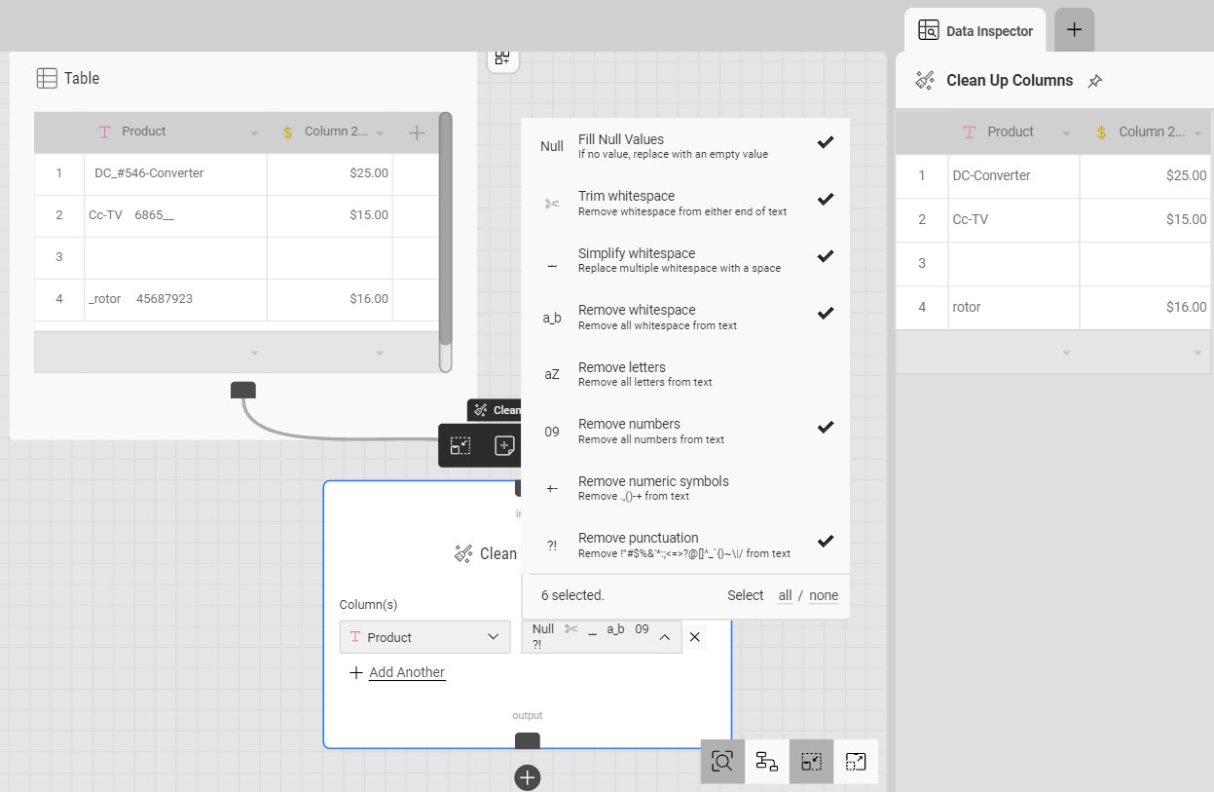
Task: Select the shrink selection icon next to Clean label
Action: [x=461, y=445]
